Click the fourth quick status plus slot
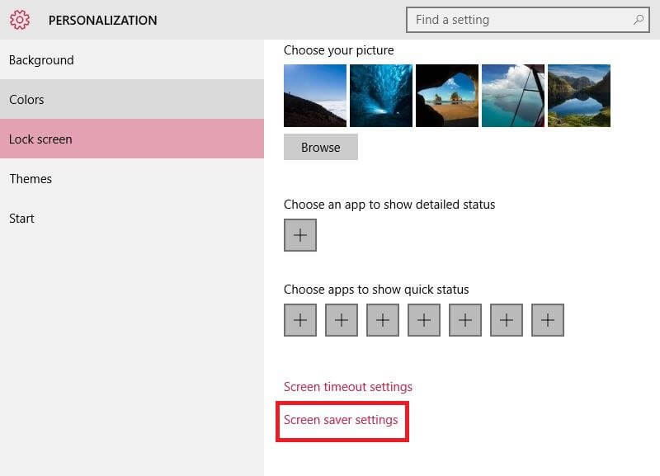 [424, 320]
